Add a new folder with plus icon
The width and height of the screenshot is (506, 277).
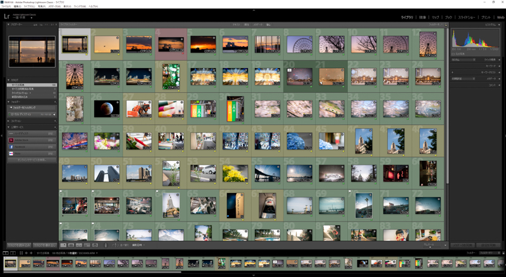[55, 102]
